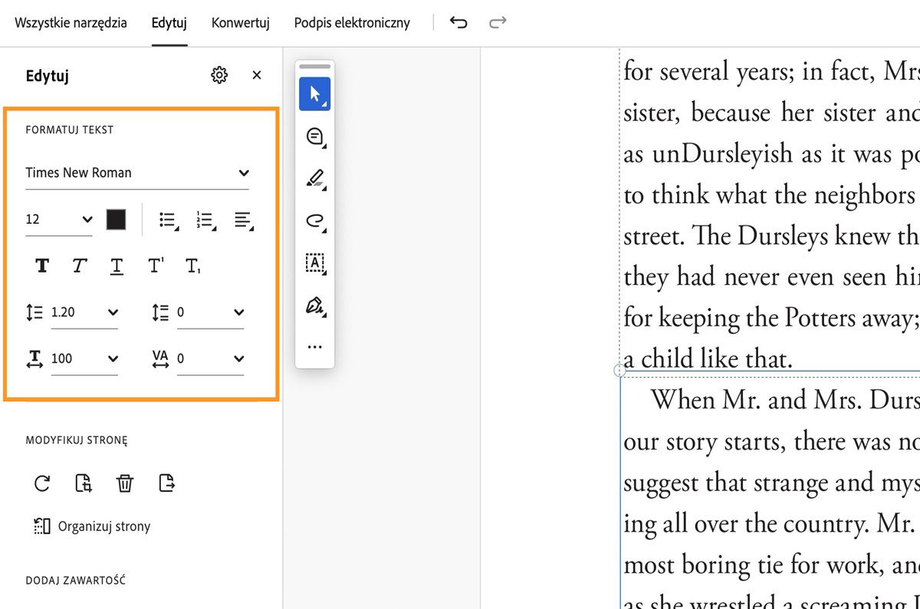Select the text box tool
Image resolution: width=920 pixels, height=609 pixels.
tap(314, 263)
